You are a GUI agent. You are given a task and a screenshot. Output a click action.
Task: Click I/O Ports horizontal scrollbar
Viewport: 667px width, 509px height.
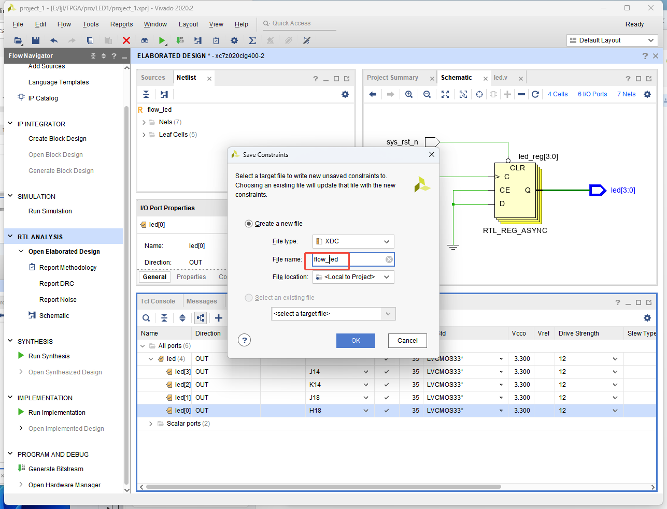tap(323, 487)
